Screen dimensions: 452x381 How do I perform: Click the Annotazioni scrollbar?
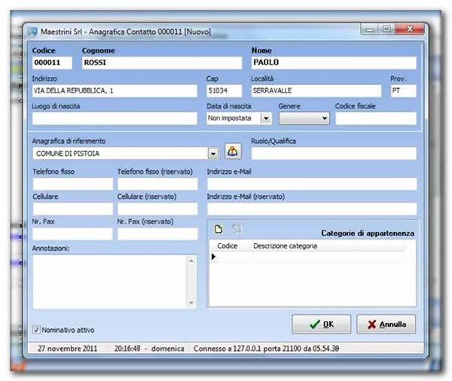191,280
